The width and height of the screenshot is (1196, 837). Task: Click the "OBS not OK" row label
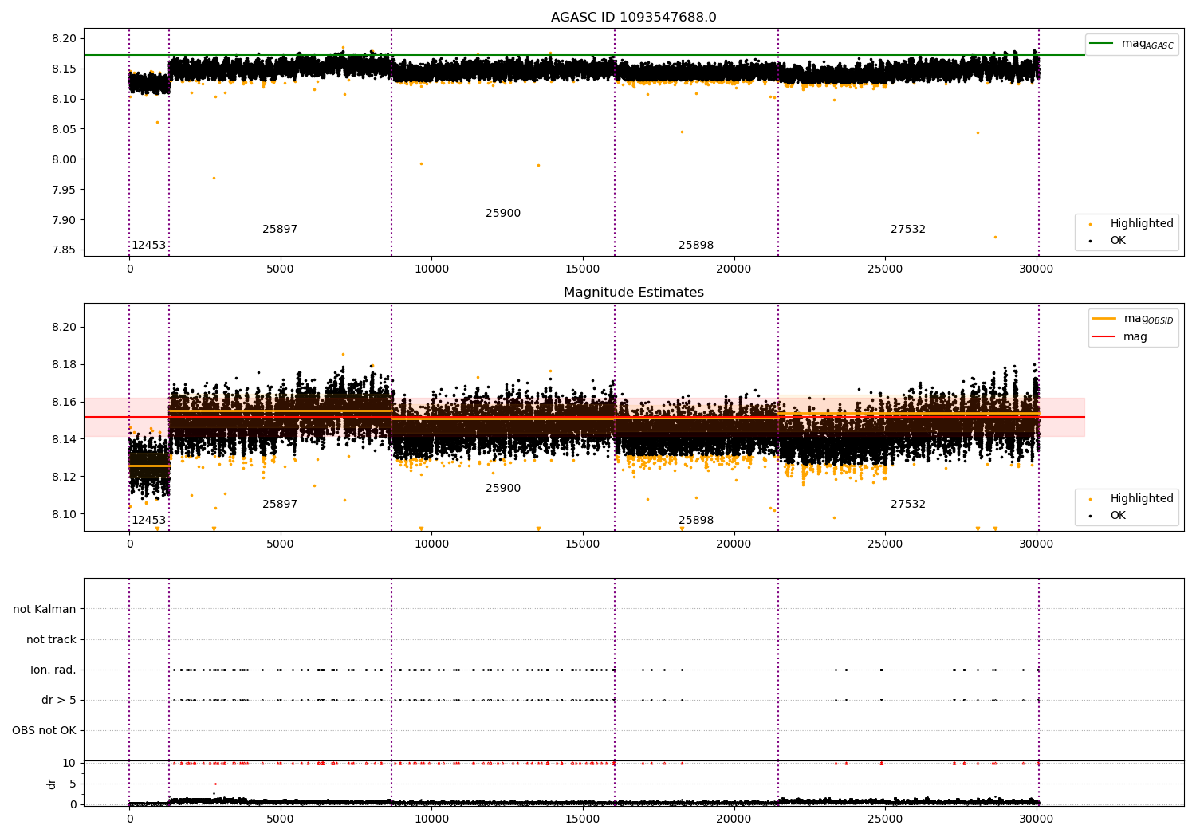coord(45,730)
